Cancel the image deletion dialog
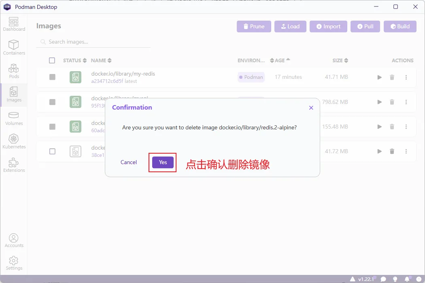Viewport: 425px width, 283px height. (x=128, y=162)
